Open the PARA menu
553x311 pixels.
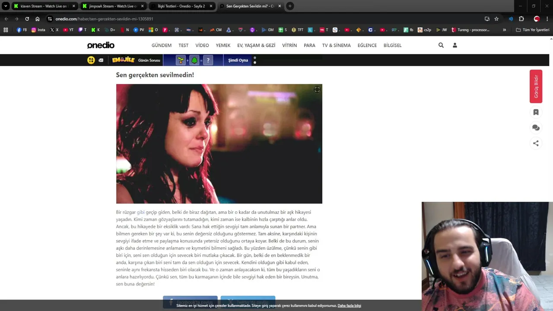(x=309, y=45)
